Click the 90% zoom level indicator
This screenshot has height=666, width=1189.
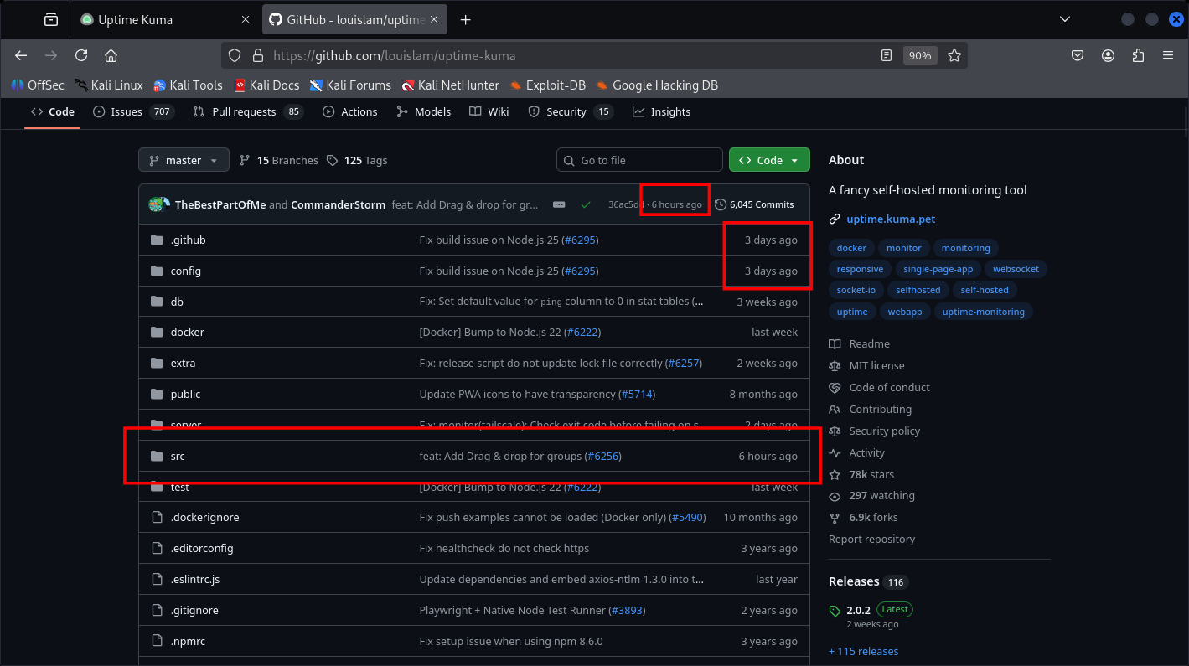(x=919, y=55)
